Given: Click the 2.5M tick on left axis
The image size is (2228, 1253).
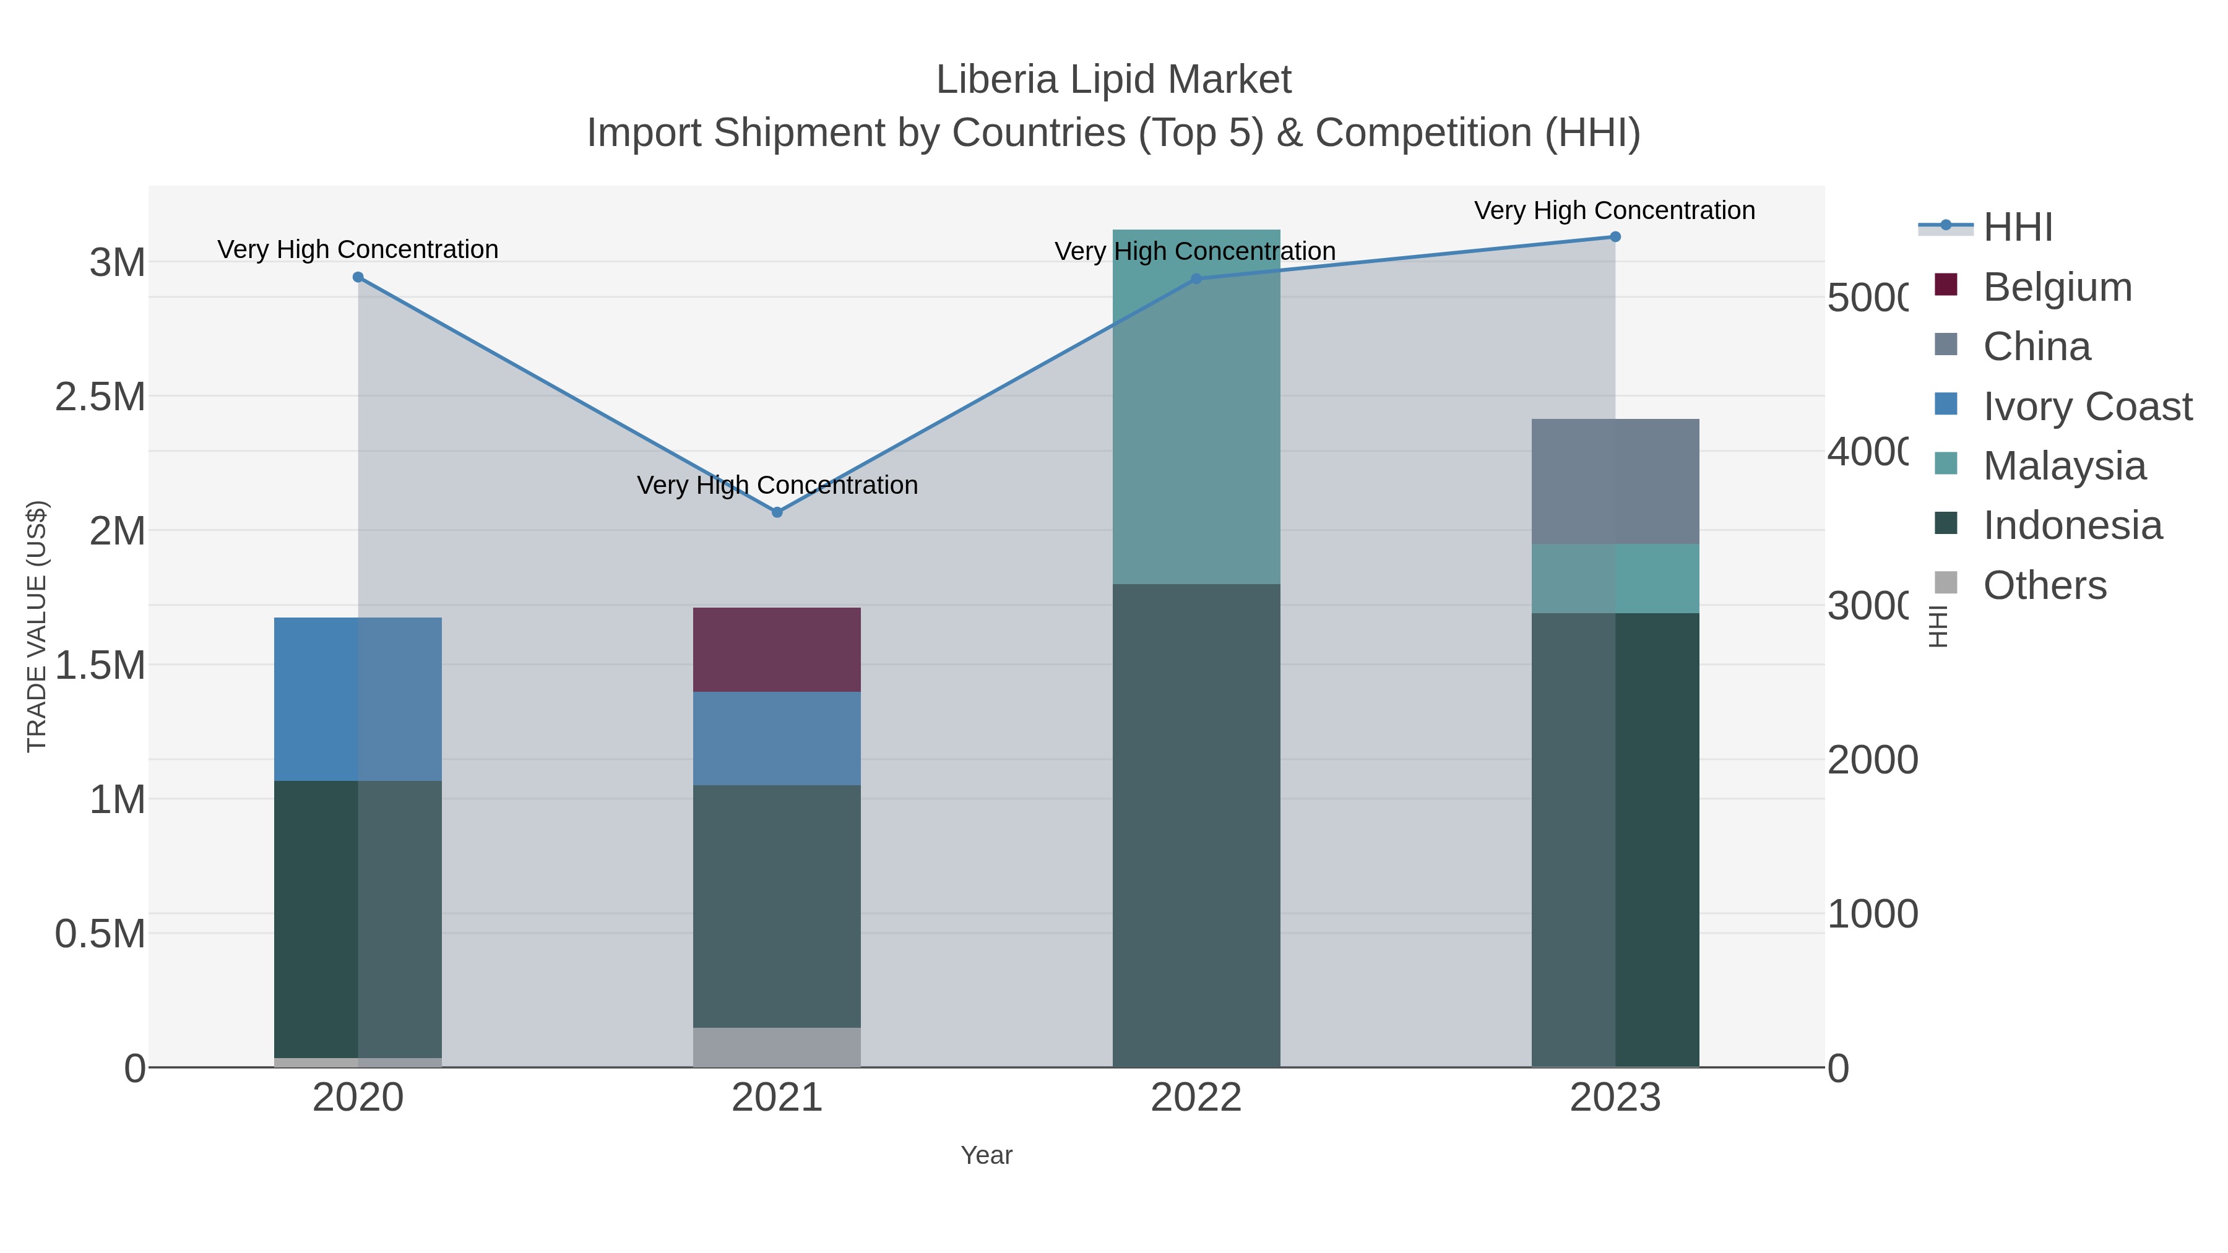Looking at the screenshot, I should point(100,397).
